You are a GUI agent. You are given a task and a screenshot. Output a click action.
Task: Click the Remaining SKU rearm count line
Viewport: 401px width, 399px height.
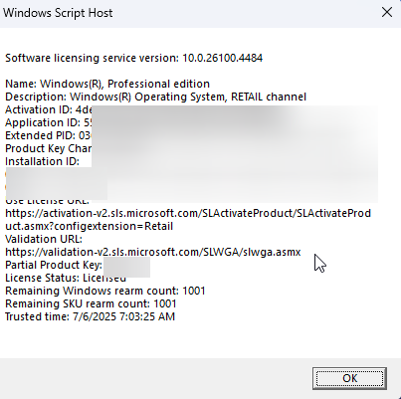pyautogui.click(x=91, y=303)
